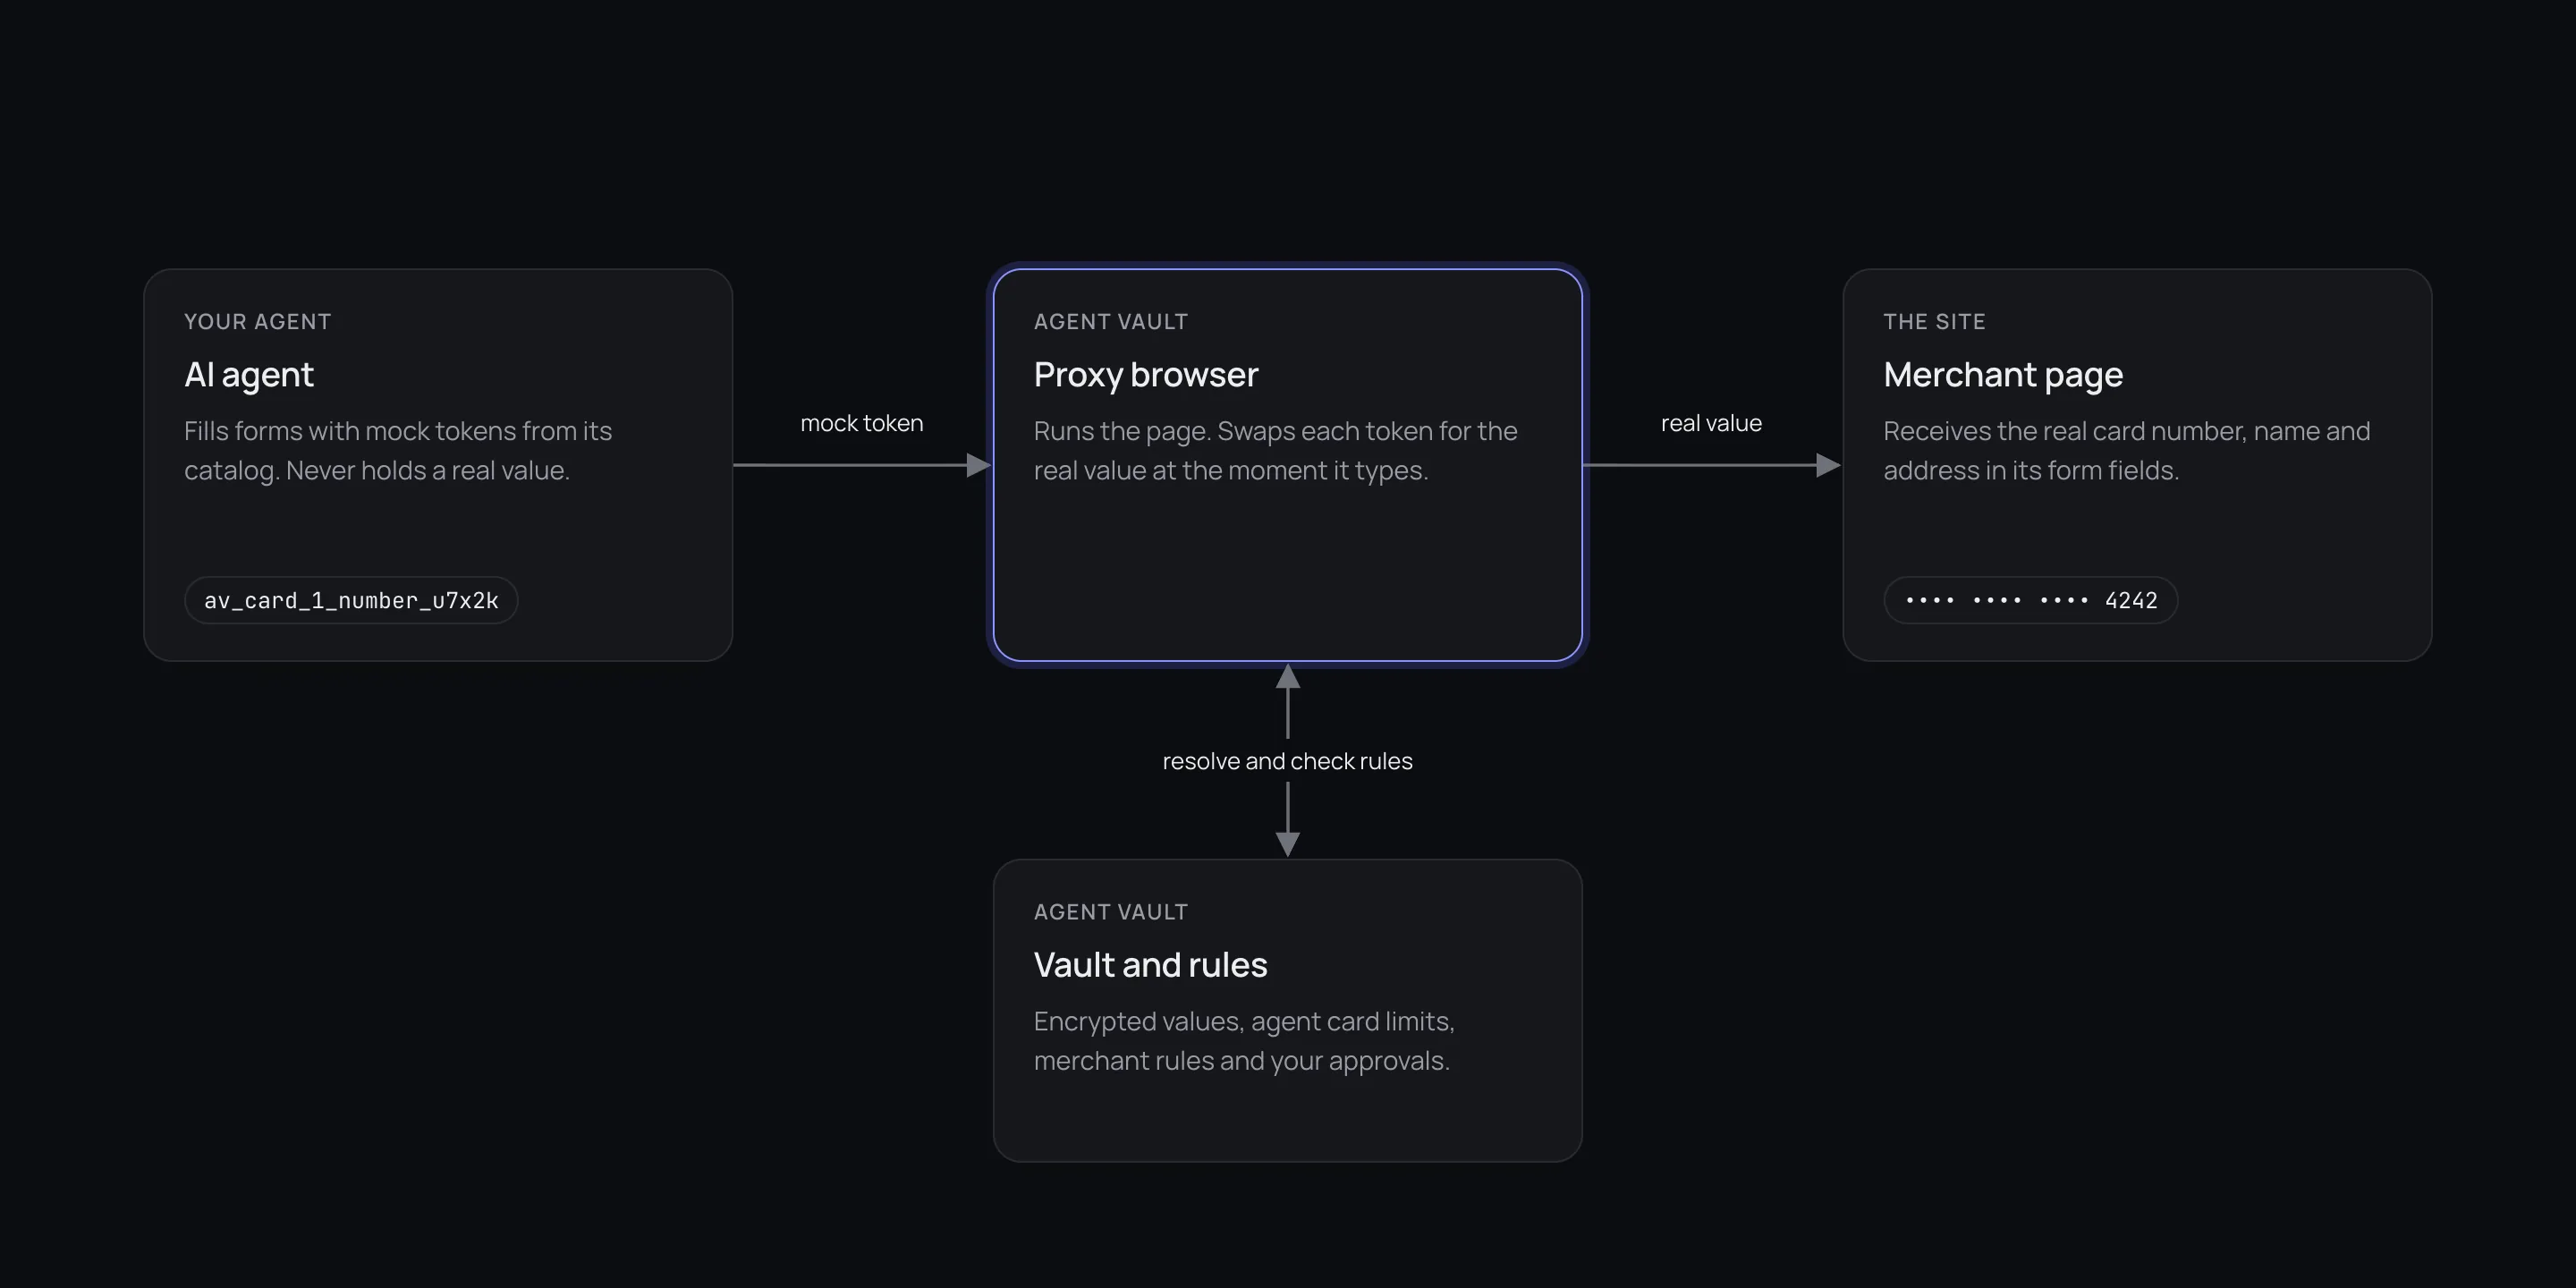Click the 'Runs the page. Swaps each token' description

(x=1275, y=450)
